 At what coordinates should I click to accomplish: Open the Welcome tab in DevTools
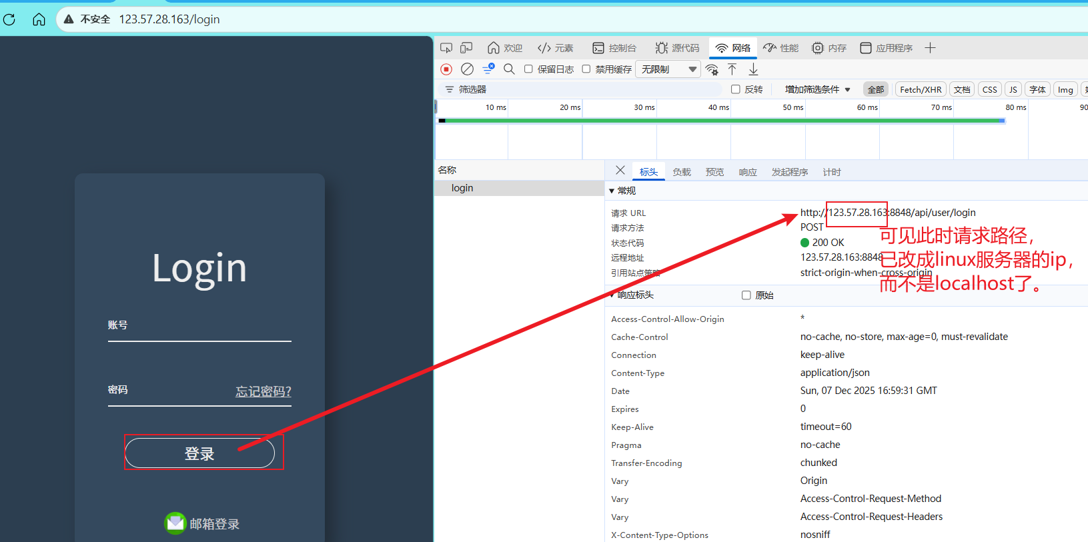pos(505,48)
